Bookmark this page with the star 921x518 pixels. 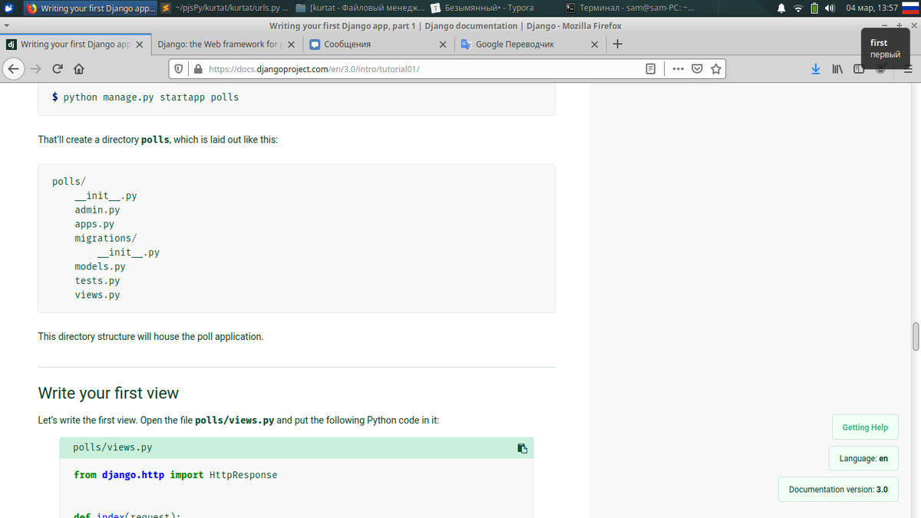tap(715, 68)
